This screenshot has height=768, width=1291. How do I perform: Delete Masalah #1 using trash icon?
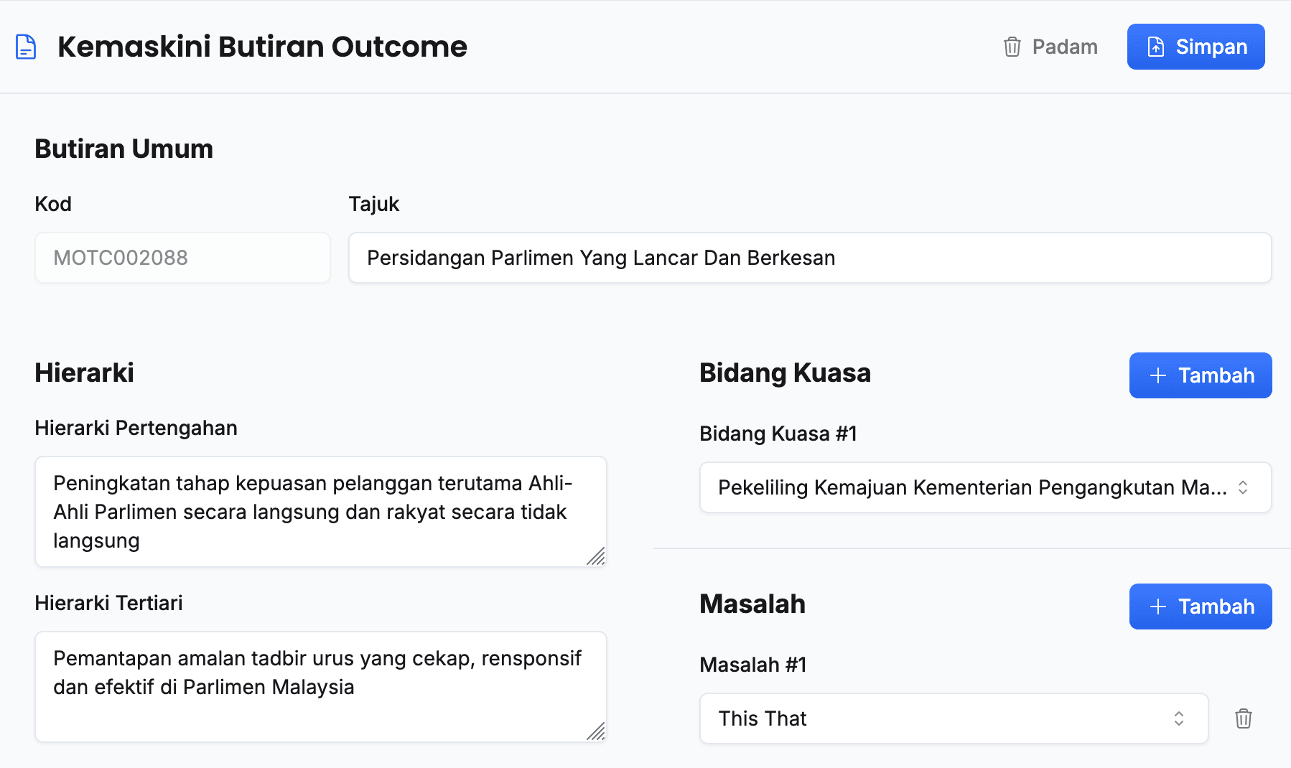click(1243, 718)
